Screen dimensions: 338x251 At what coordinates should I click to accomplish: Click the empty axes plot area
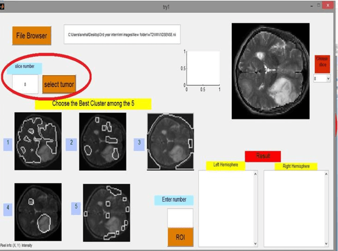(203, 68)
